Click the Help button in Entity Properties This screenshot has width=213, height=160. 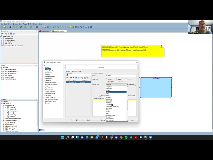coord(132,120)
